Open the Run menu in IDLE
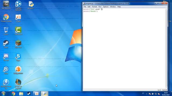This screenshot has height=96, width=172. tap(100, 7)
